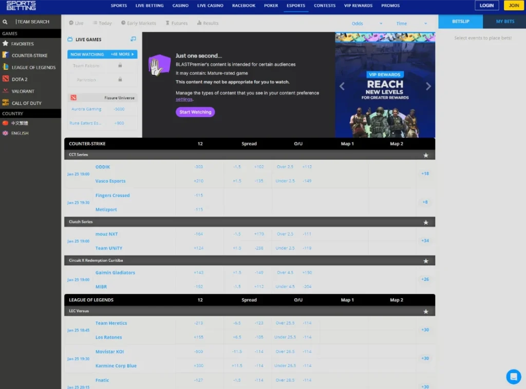Click the Login button
Viewport: 526px width, 389px height.
[x=486, y=5]
